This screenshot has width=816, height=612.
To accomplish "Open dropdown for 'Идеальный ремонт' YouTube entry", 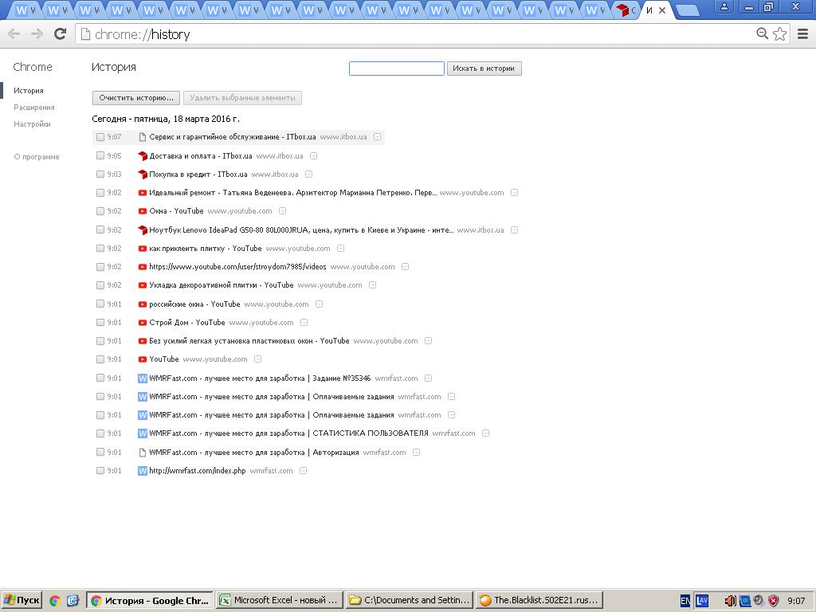I will [514, 193].
